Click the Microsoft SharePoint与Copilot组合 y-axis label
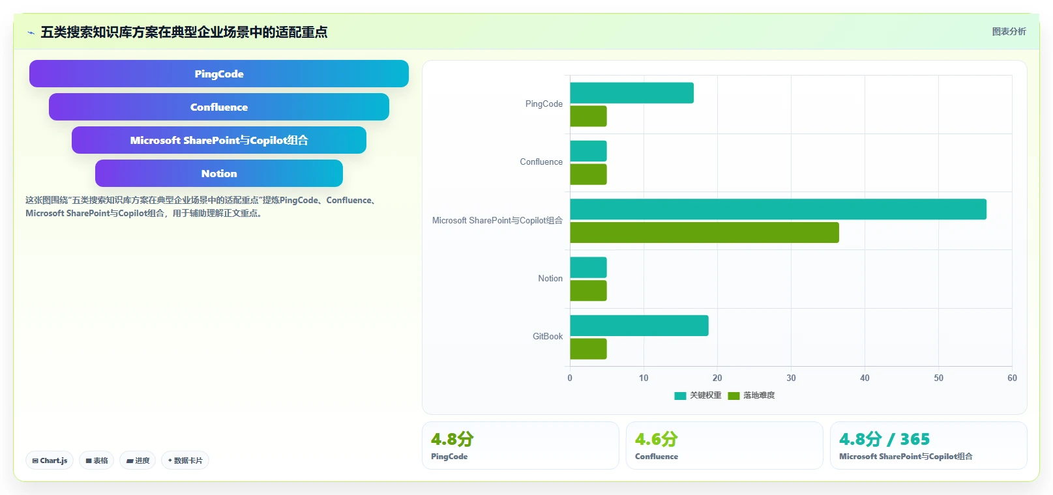Viewport: 1053px width, 495px height. [497, 221]
